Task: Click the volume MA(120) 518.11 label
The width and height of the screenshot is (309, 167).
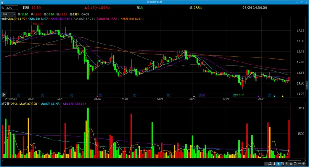Action: (74, 104)
